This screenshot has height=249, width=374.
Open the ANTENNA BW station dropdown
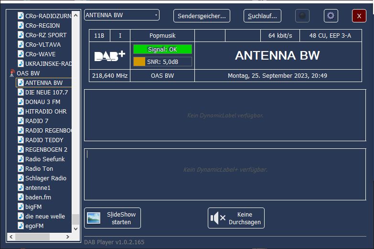coord(122,15)
